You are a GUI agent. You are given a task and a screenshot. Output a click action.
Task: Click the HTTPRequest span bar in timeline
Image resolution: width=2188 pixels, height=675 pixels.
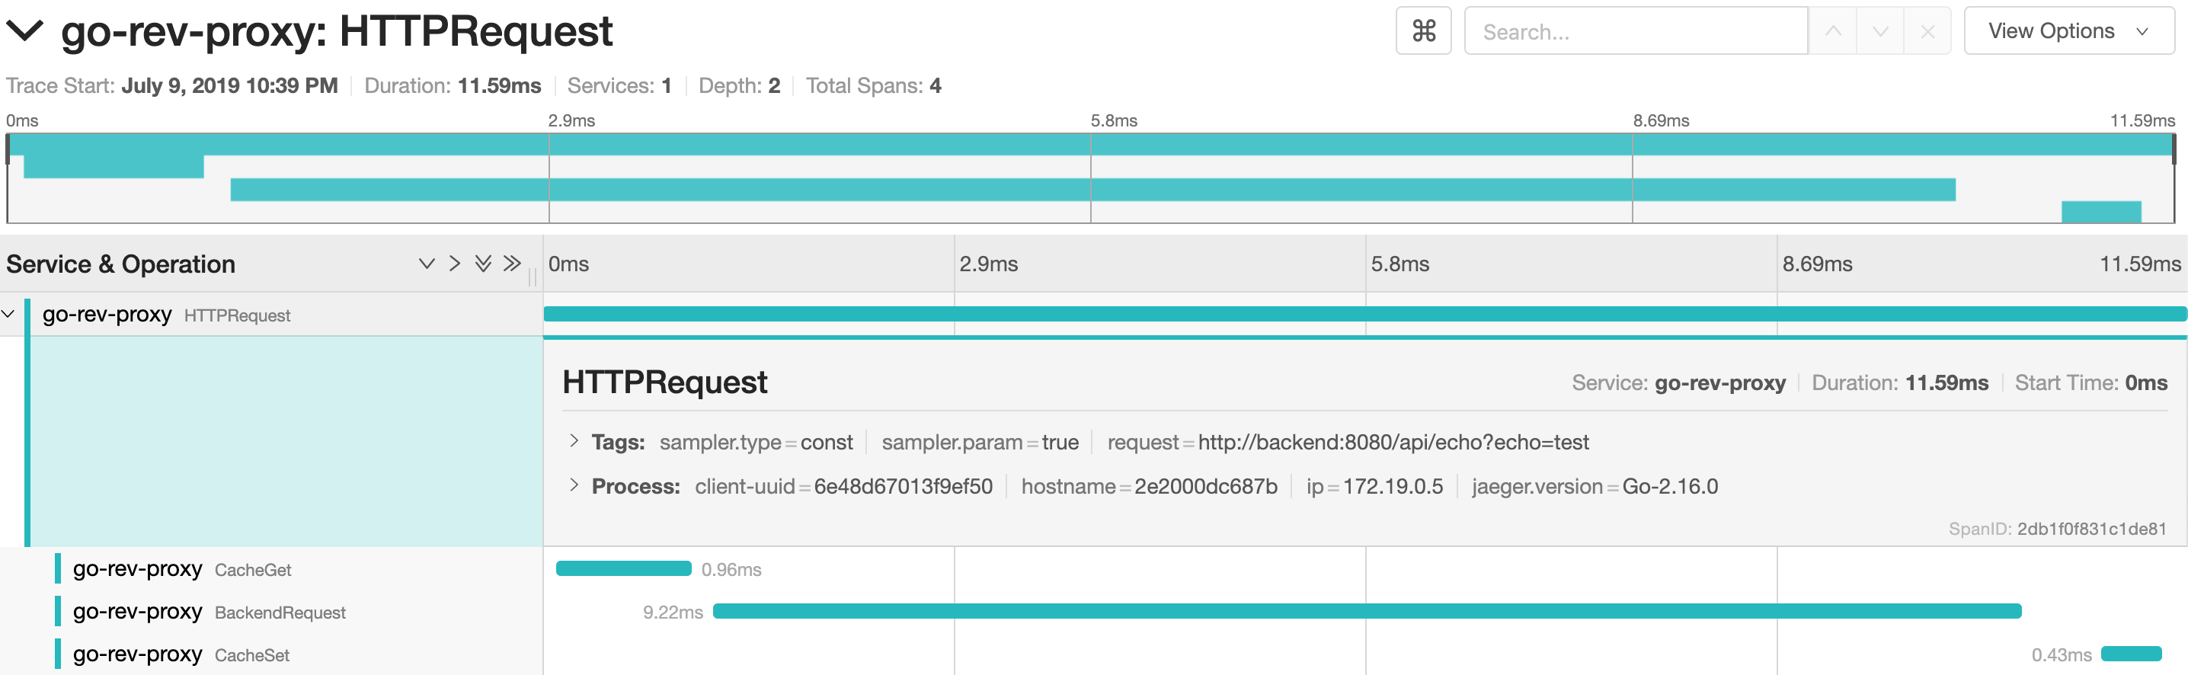point(1365,314)
